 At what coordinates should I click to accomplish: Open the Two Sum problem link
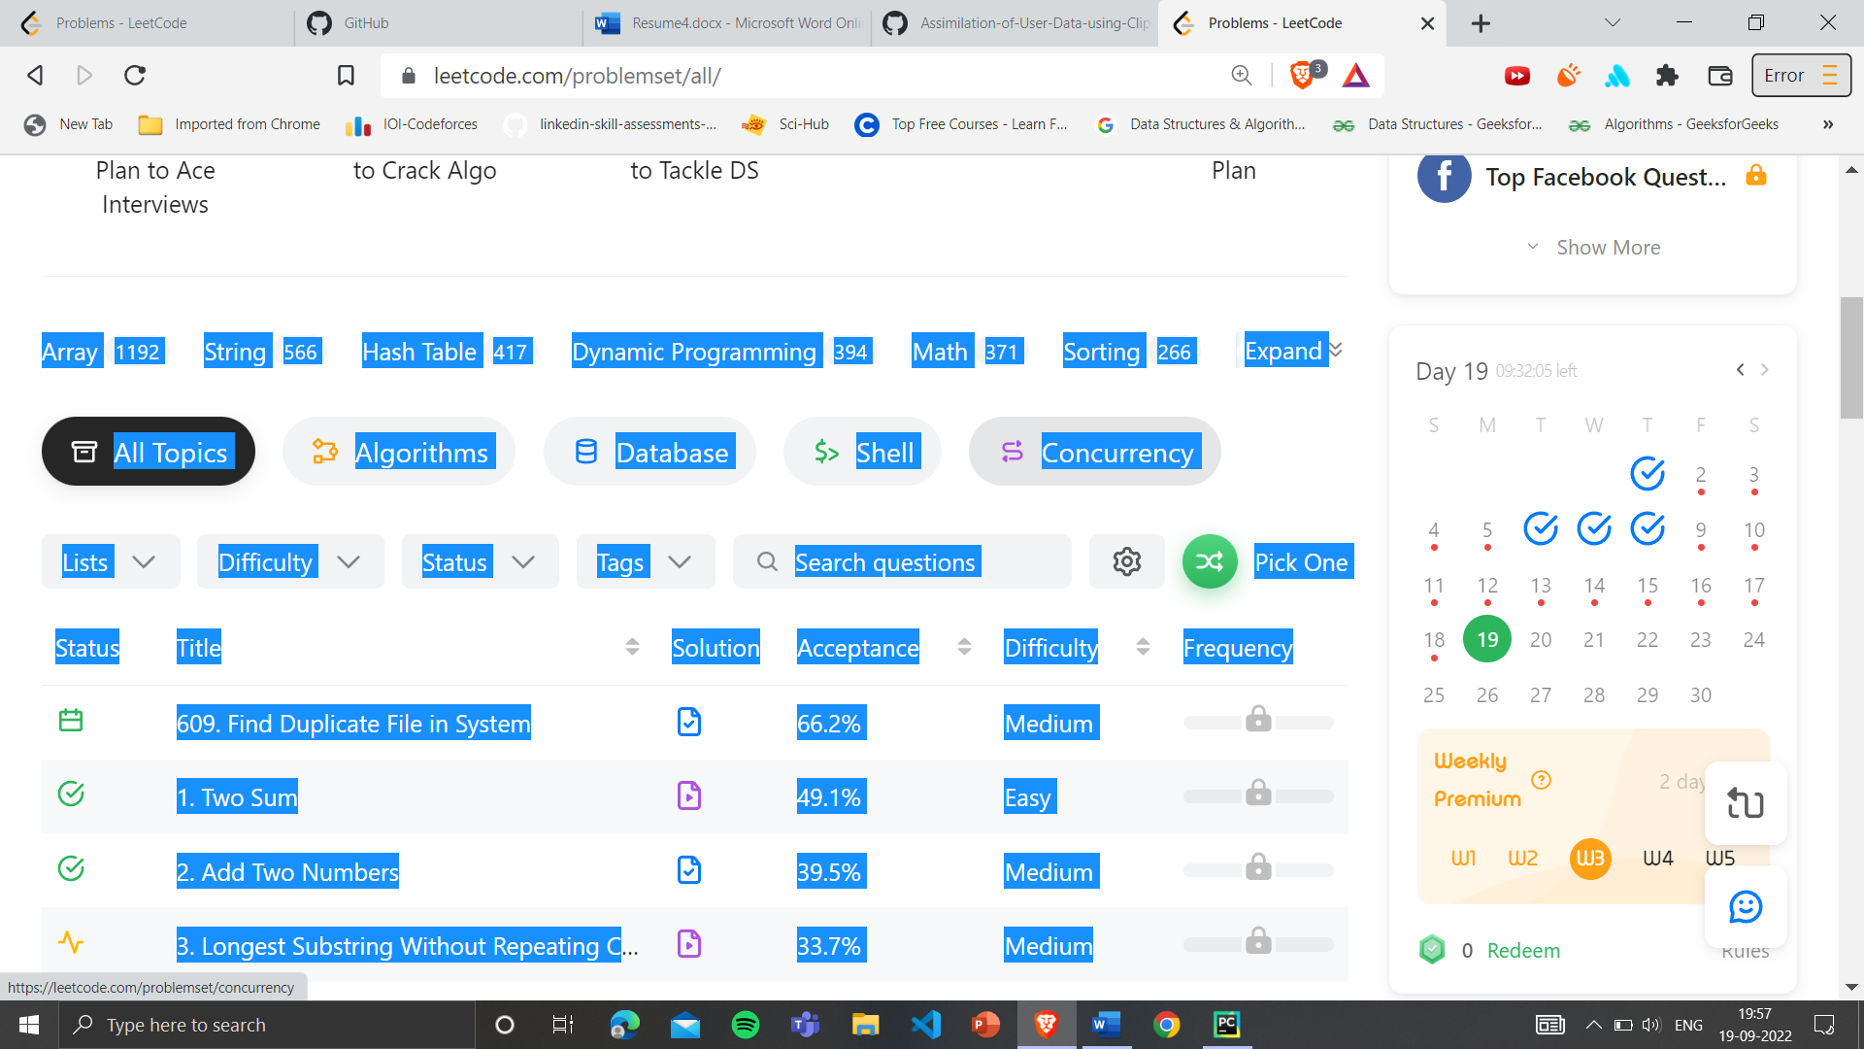(x=237, y=796)
